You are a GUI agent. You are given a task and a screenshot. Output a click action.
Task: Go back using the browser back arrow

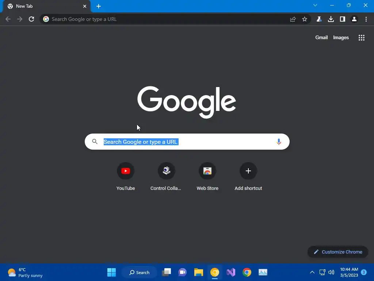pos(8,19)
